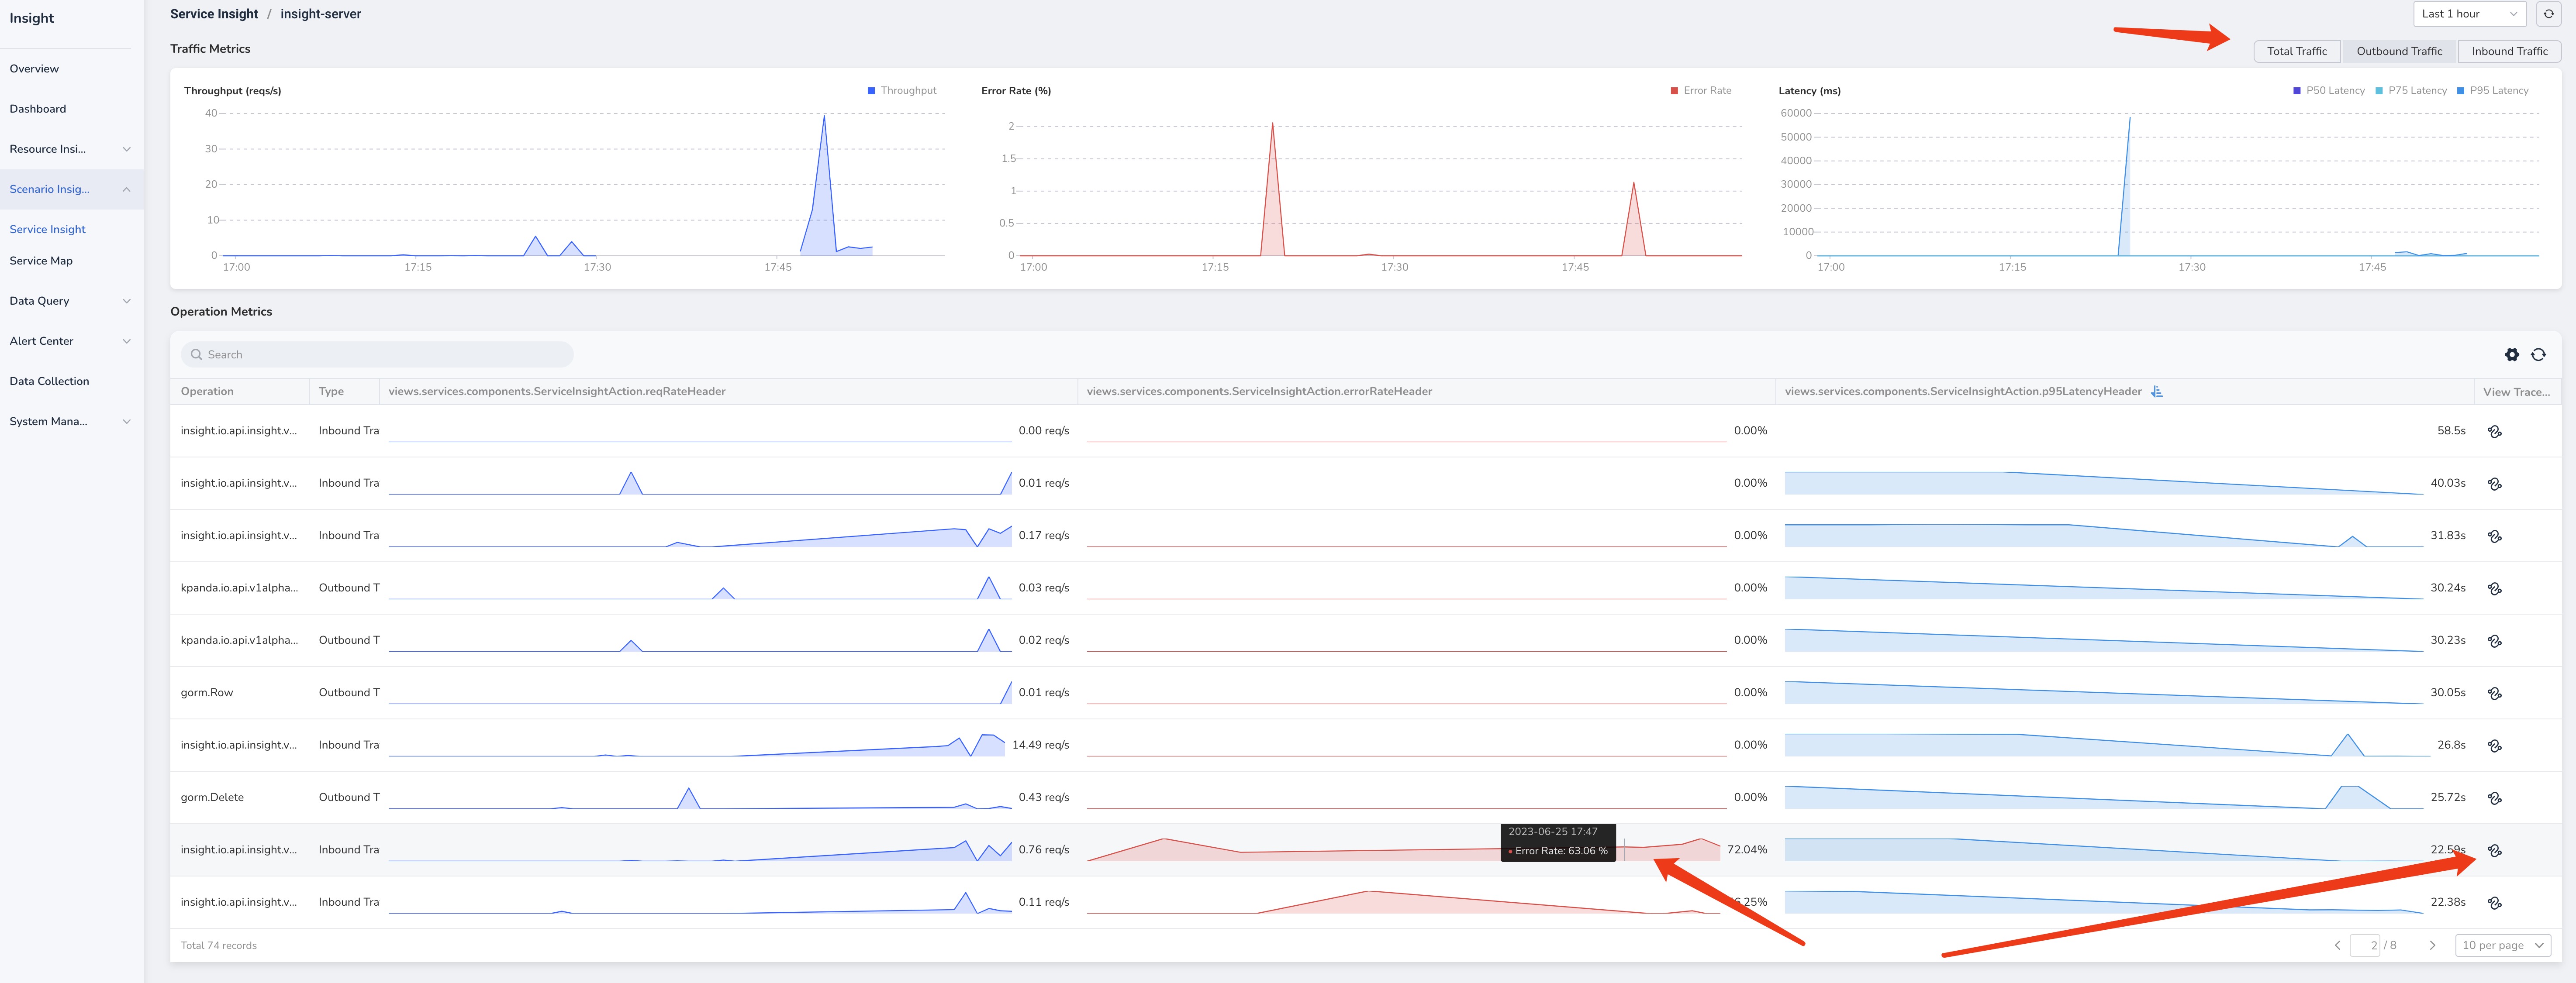The width and height of the screenshot is (2576, 983).
Task: Click Service Insight breadcrumb link
Action: click(x=214, y=14)
